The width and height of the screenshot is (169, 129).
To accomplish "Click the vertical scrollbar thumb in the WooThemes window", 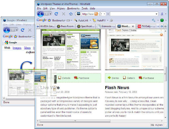I will (165, 74).
